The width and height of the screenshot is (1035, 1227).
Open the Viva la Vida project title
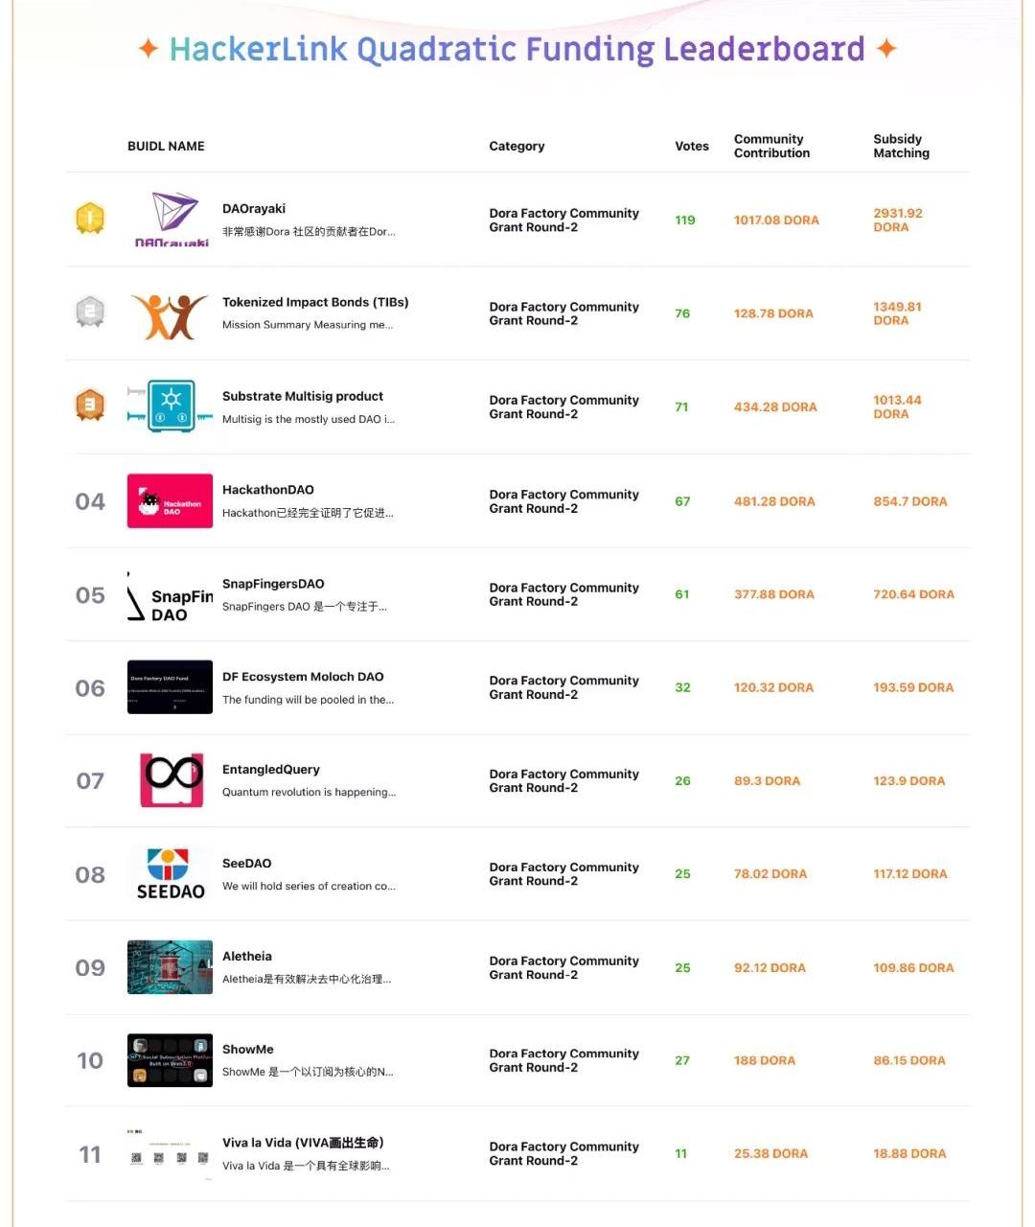[303, 1143]
